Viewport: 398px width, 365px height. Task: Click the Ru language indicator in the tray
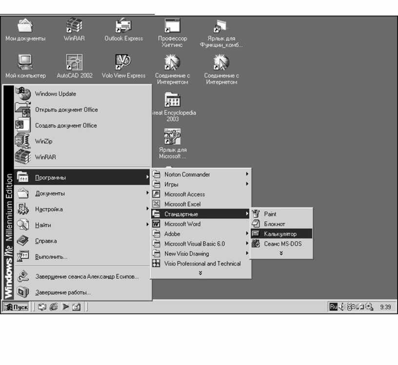333,307
